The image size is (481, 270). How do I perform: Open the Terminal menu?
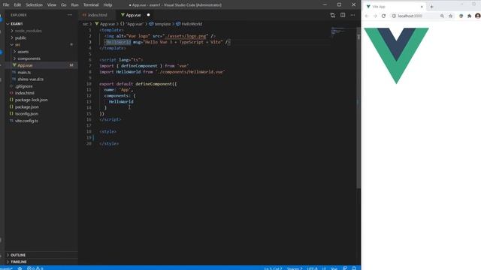[91, 5]
